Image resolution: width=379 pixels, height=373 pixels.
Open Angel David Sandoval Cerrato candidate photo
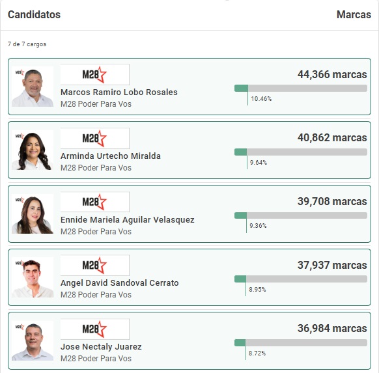click(33, 277)
